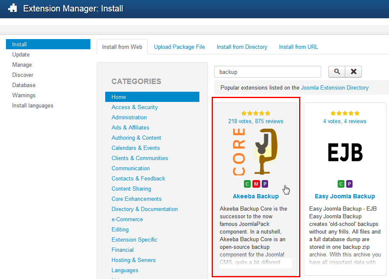Screen dimensions: 389x279
Task: Click Akeeba Backup star rating
Action: point(255,113)
